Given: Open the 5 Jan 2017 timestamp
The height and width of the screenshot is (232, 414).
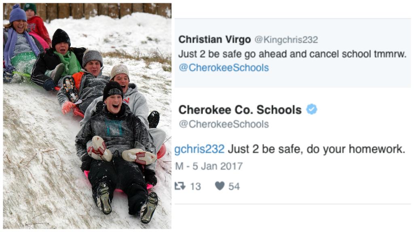Looking at the screenshot, I should point(217,166).
